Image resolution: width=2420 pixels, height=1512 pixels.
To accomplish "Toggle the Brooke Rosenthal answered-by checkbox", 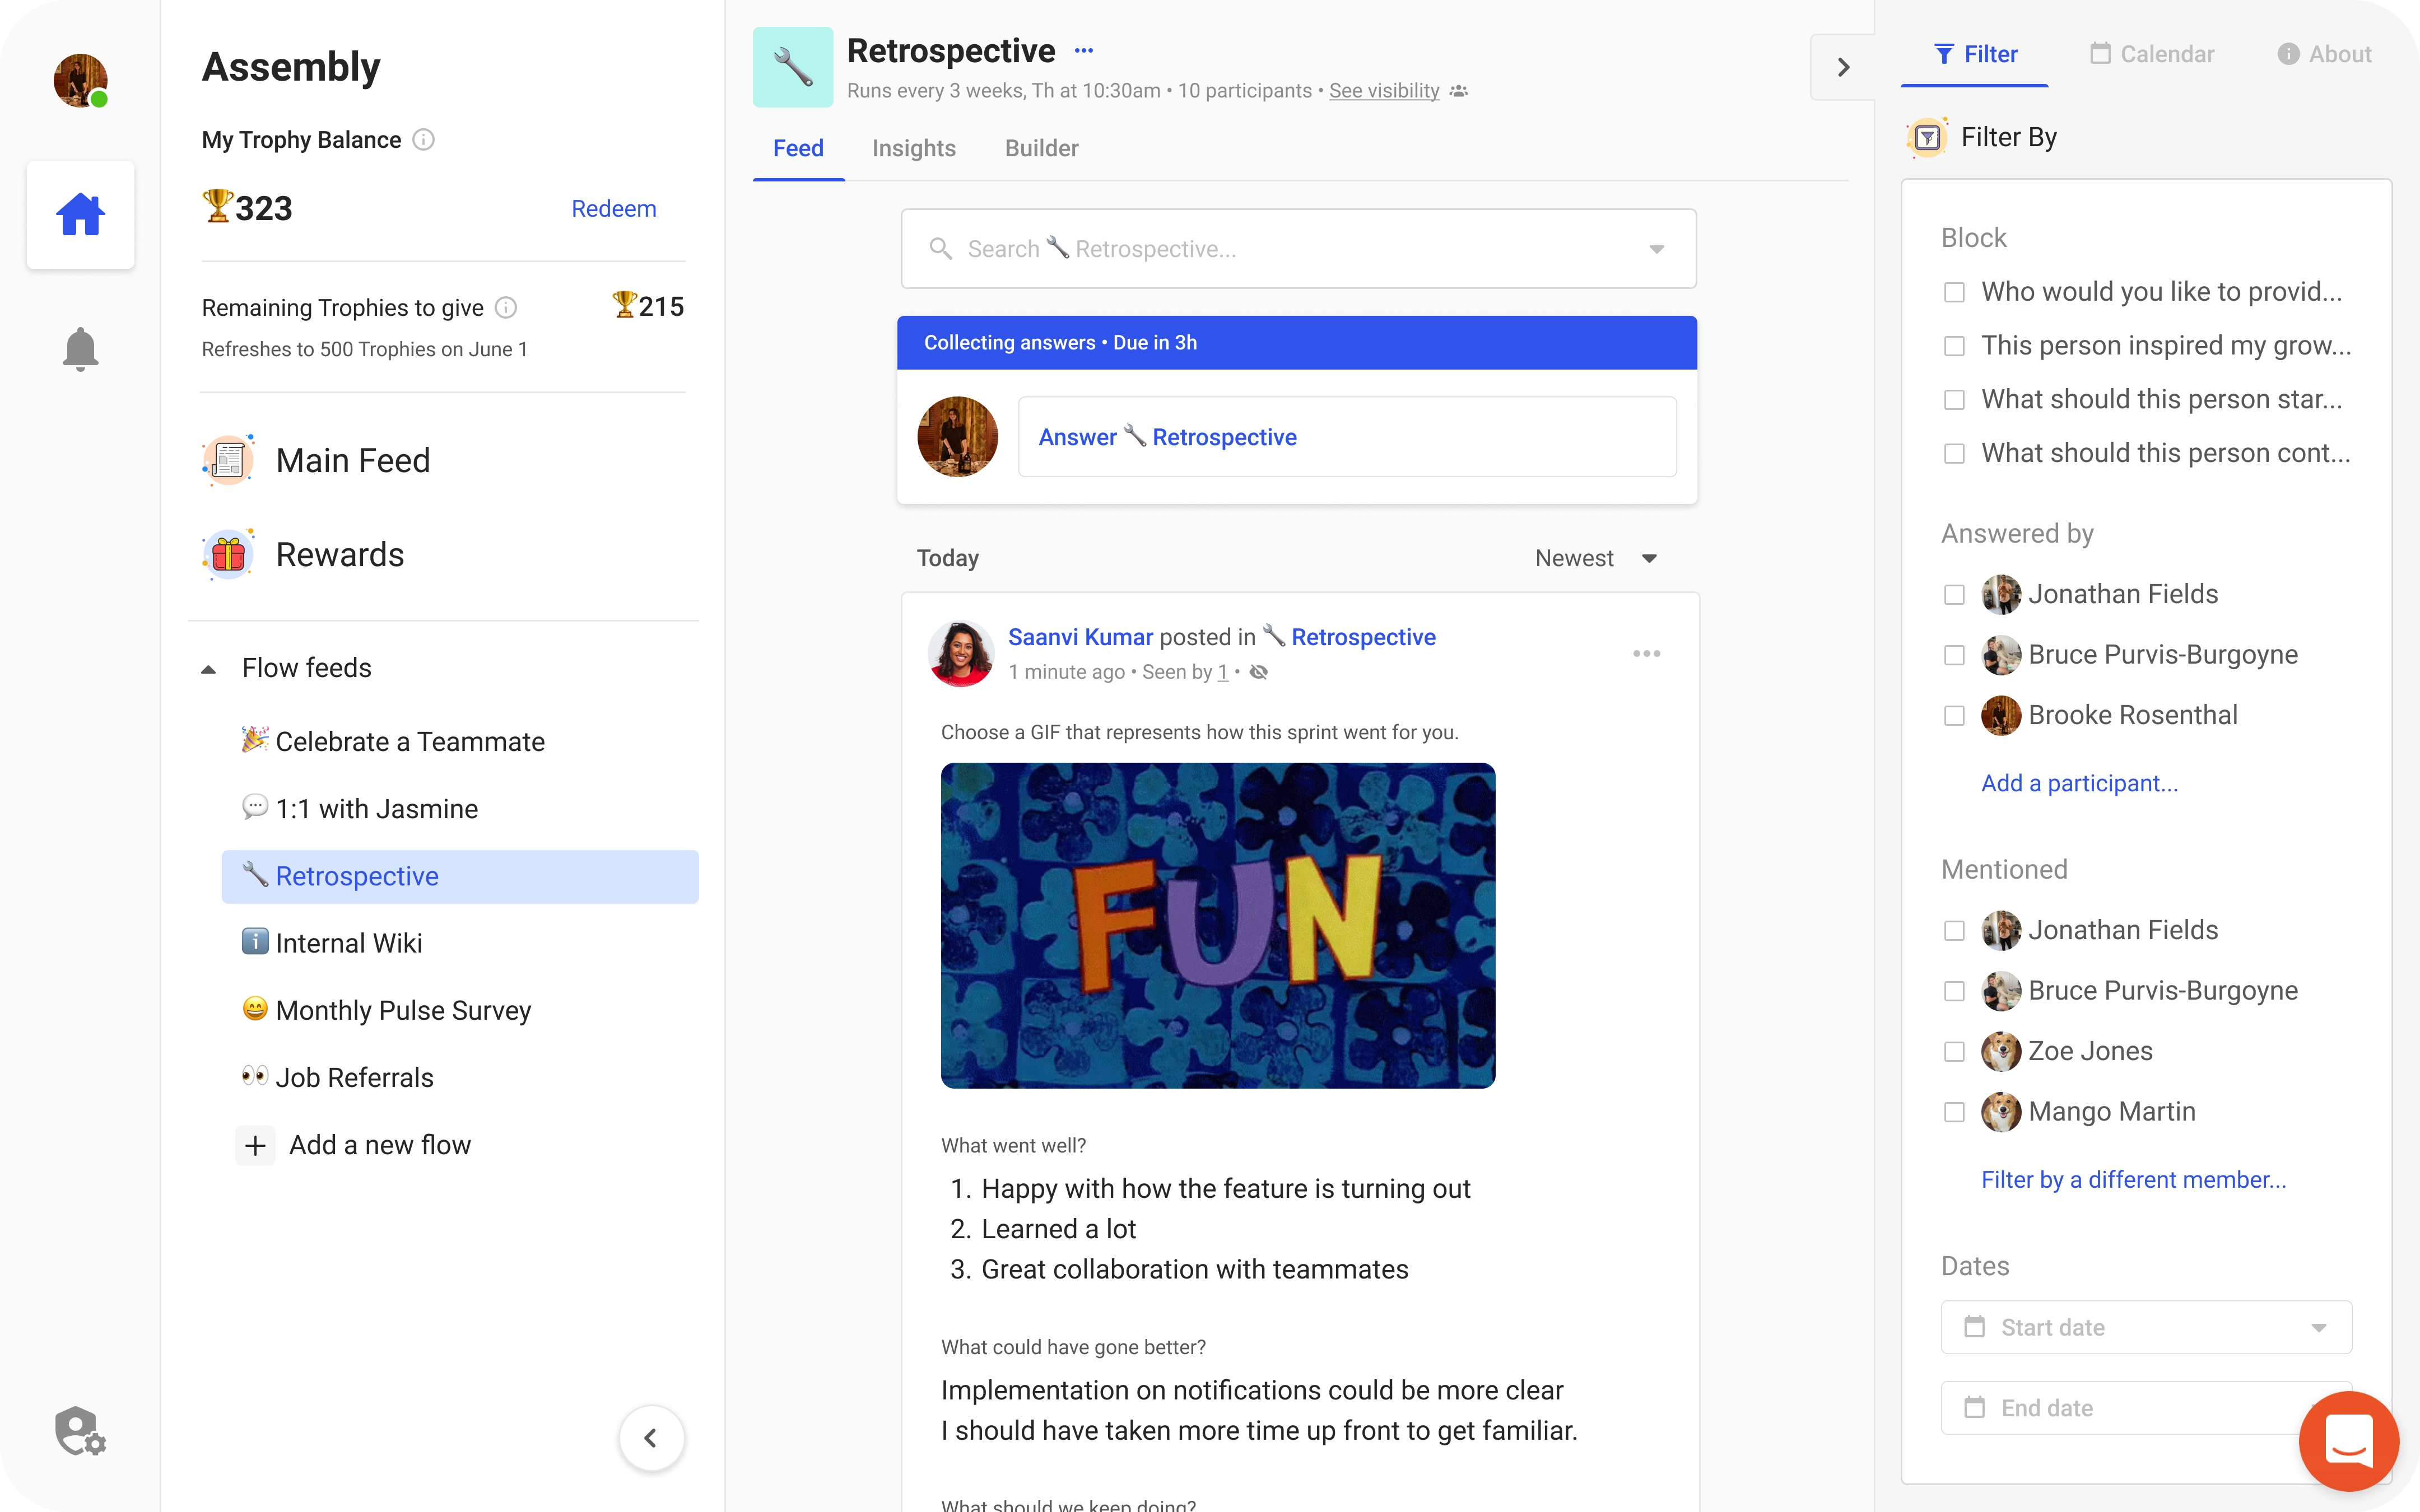I will pos(1955,714).
